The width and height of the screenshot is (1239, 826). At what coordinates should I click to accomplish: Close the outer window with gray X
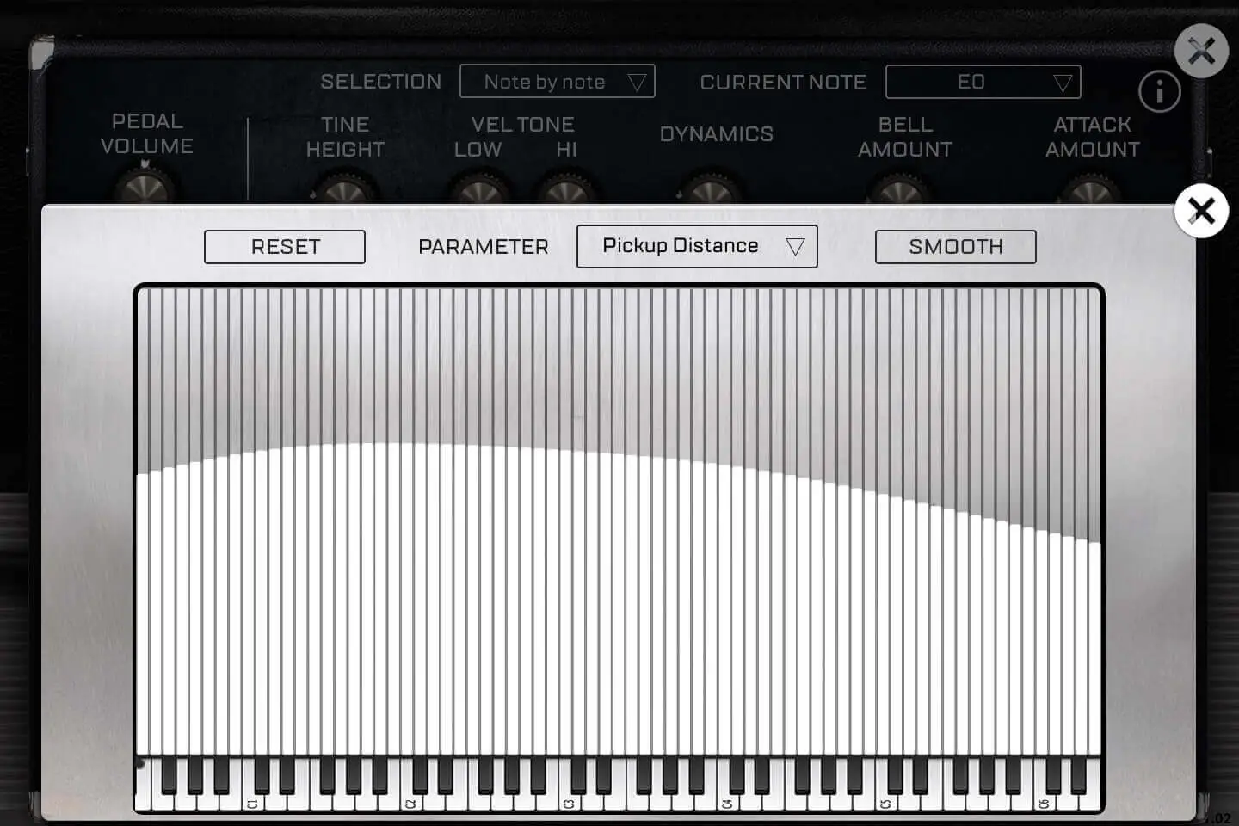[1201, 52]
